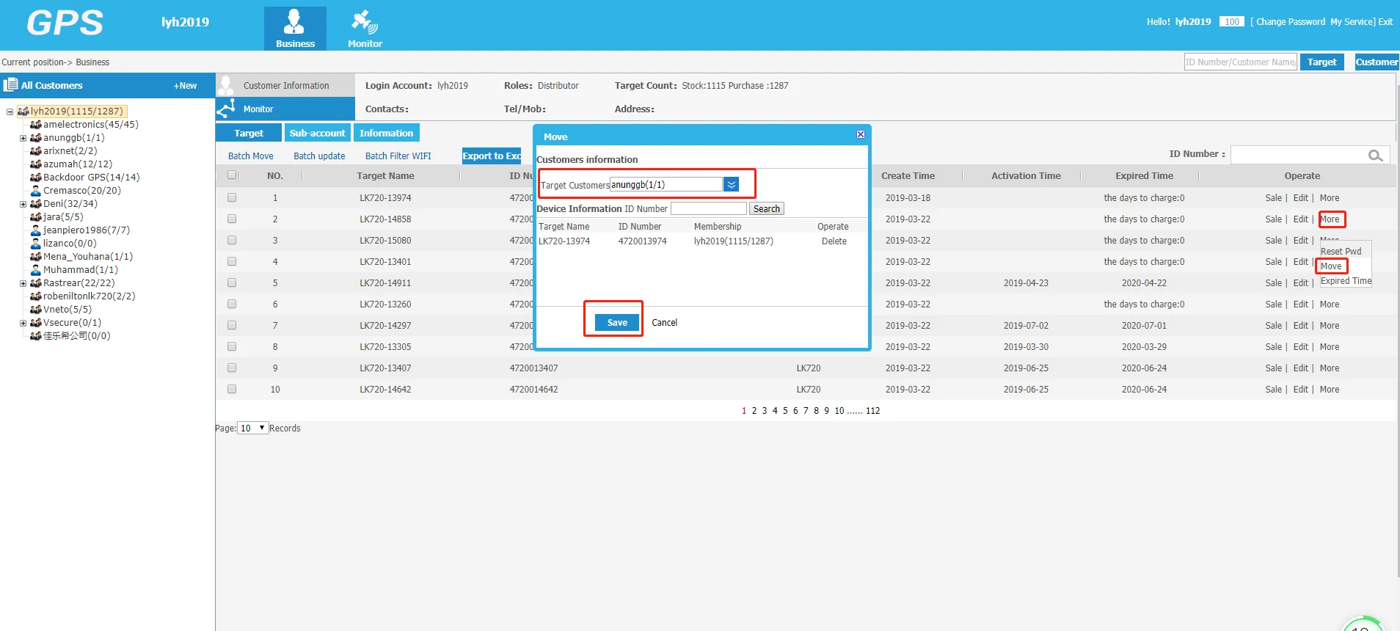The width and height of the screenshot is (1400, 631).
Task: Focus the ID Number/Customer Name search field
Action: [1241, 62]
